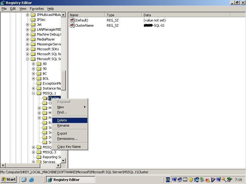This screenshot has width=246, height=184.
Task: Select the Jet folder icon
Action: click(x=33, y=25)
